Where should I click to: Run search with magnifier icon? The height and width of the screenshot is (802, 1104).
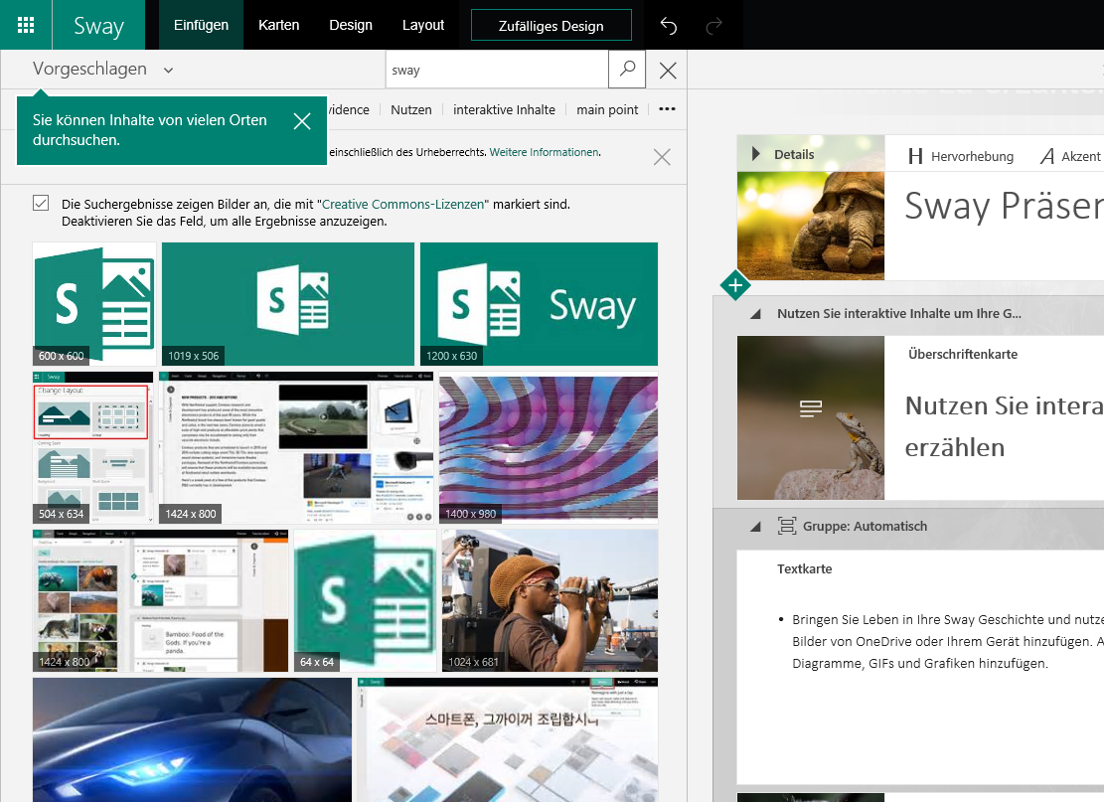[627, 69]
